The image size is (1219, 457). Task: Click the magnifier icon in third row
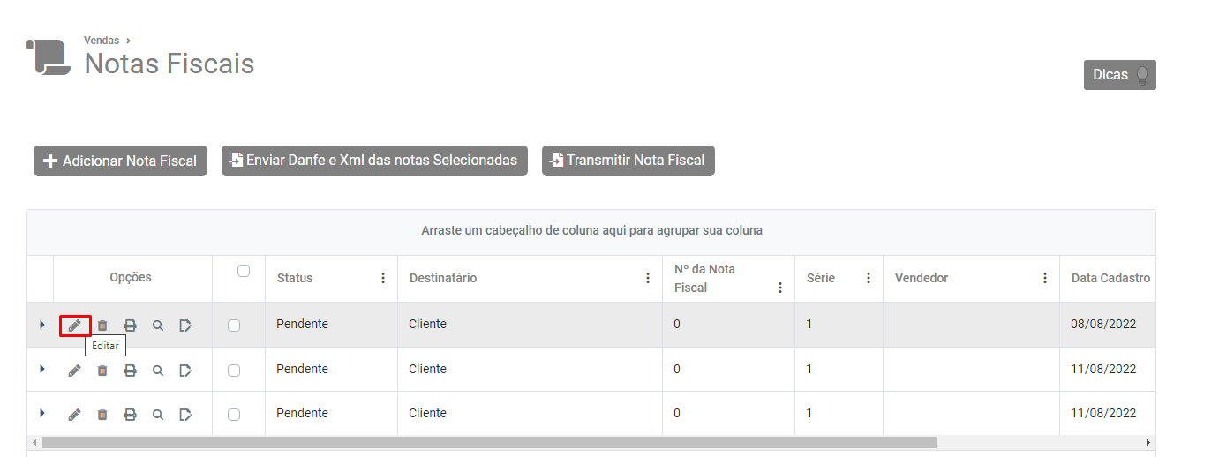pyautogui.click(x=158, y=414)
